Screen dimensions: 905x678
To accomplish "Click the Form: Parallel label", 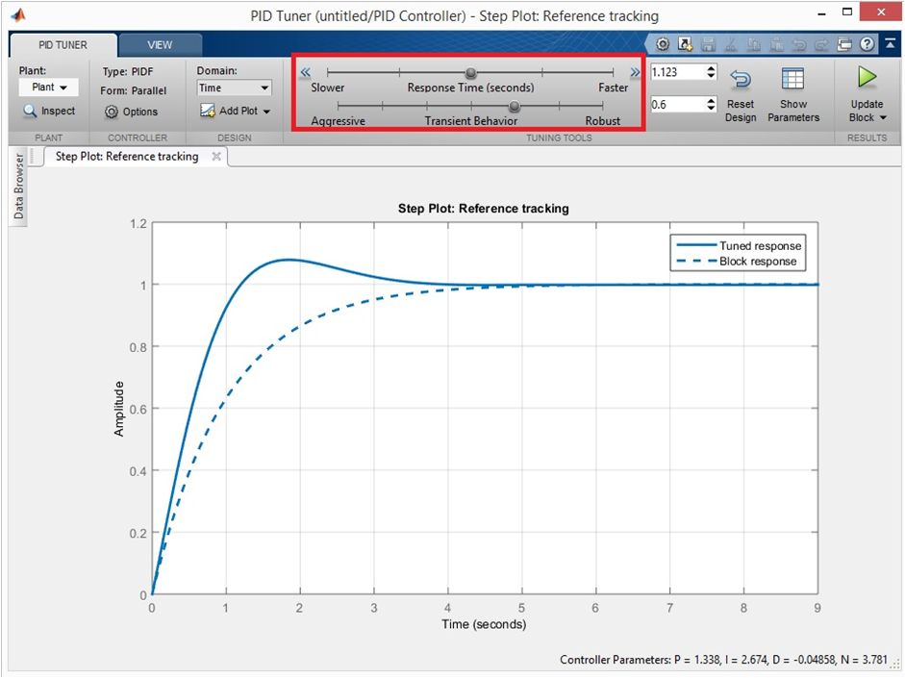I will [133, 90].
